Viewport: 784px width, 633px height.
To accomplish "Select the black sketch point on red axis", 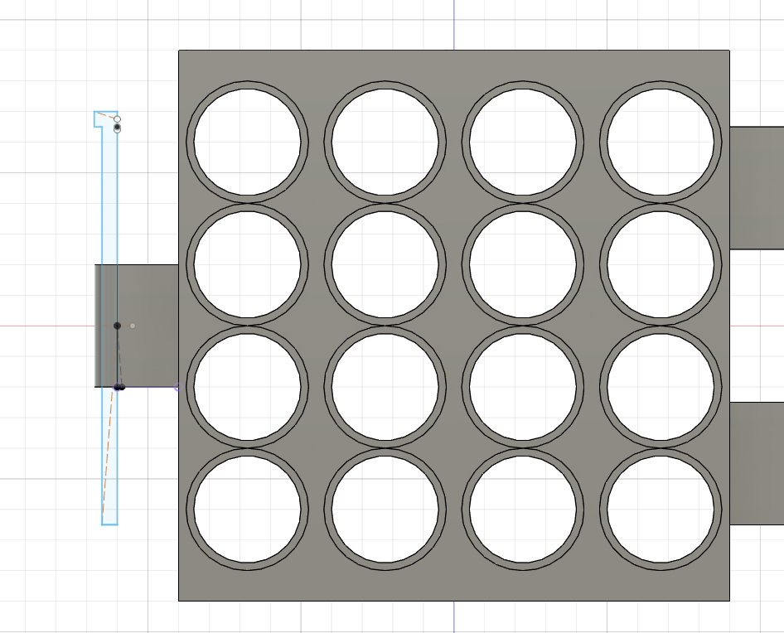I will (117, 326).
